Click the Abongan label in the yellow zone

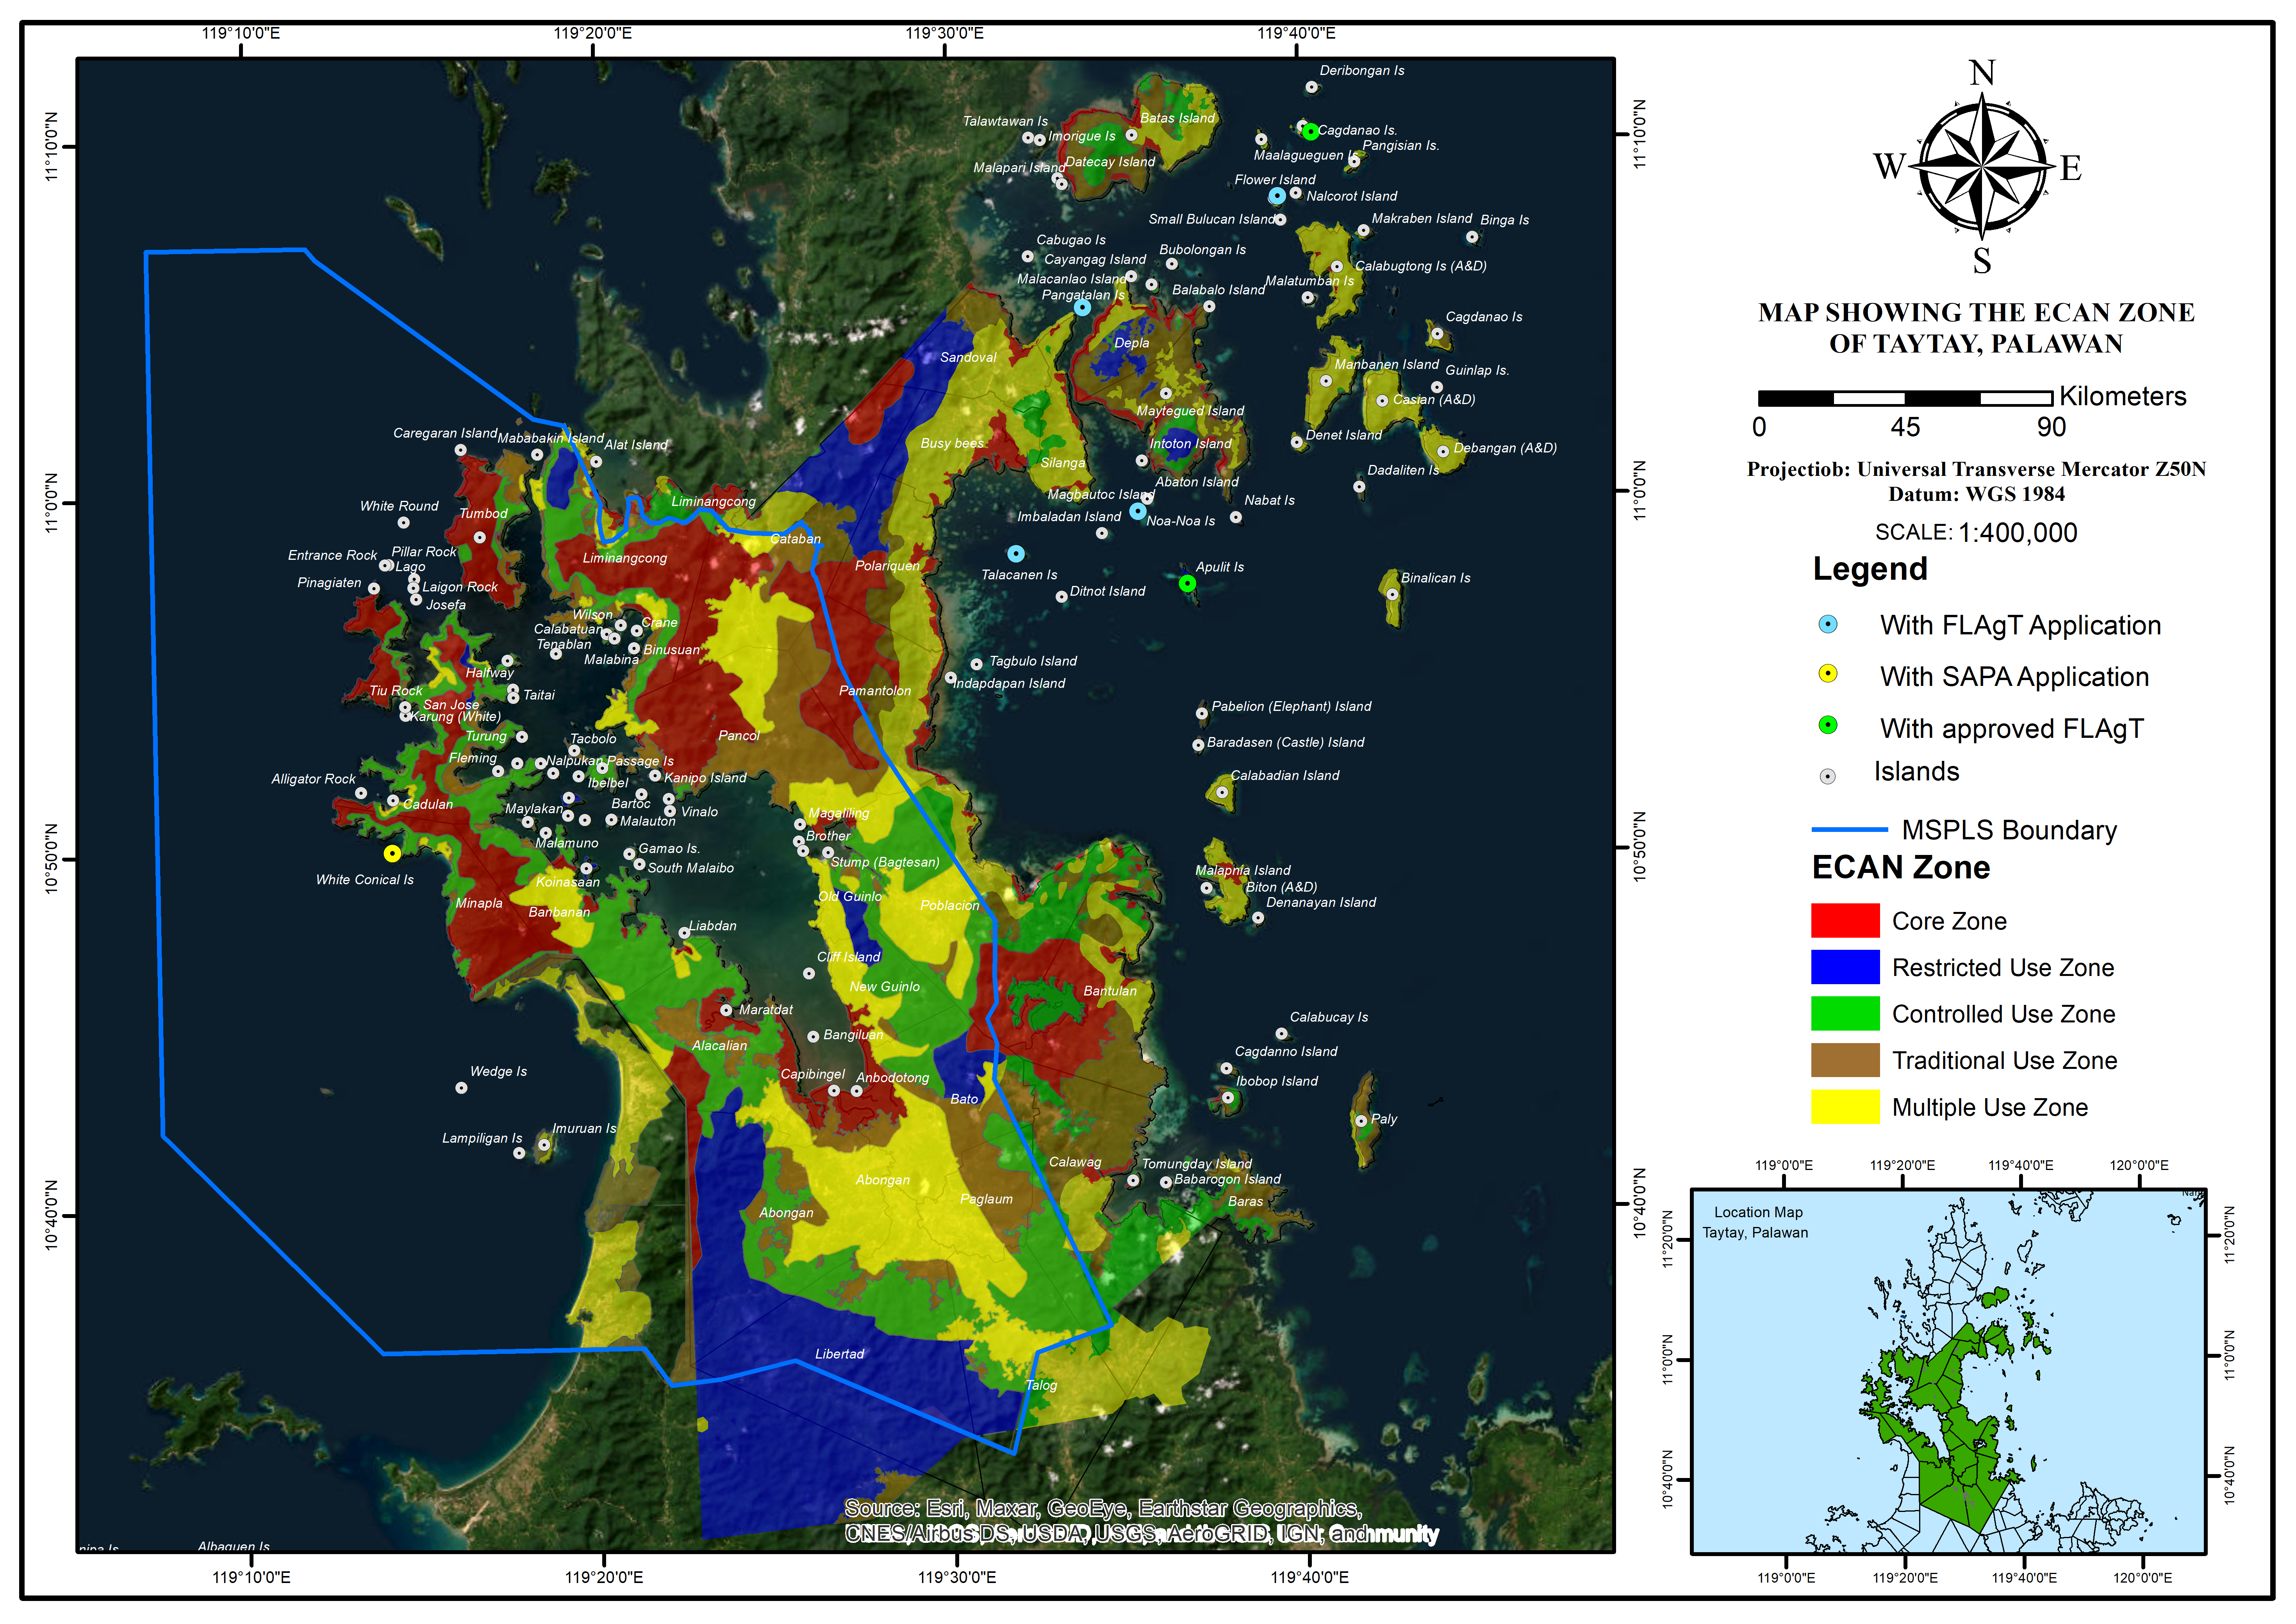pyautogui.click(x=882, y=1180)
